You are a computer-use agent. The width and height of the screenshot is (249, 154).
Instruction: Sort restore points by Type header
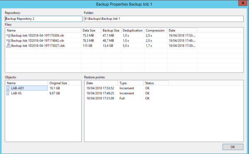(x=131, y=83)
